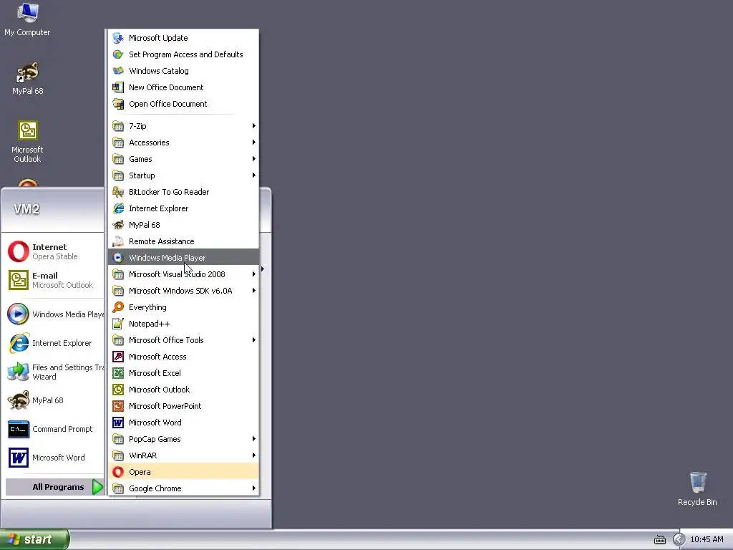Click the All Programs button

point(54,487)
